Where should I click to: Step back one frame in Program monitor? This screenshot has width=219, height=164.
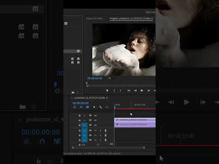pos(135,91)
